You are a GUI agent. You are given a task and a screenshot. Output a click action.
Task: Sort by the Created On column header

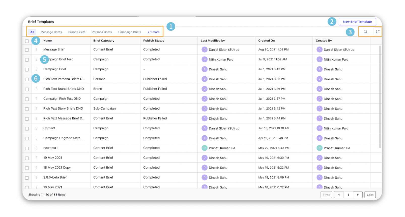267,40
